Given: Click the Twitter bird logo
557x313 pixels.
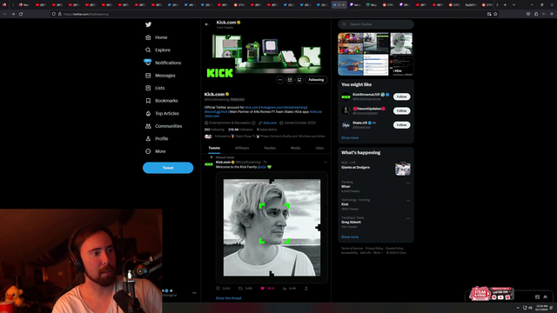Looking at the screenshot, I should [x=148, y=24].
